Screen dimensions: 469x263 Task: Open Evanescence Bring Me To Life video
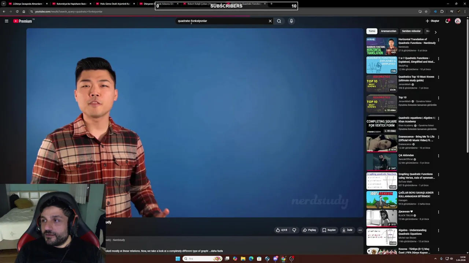tap(381, 143)
